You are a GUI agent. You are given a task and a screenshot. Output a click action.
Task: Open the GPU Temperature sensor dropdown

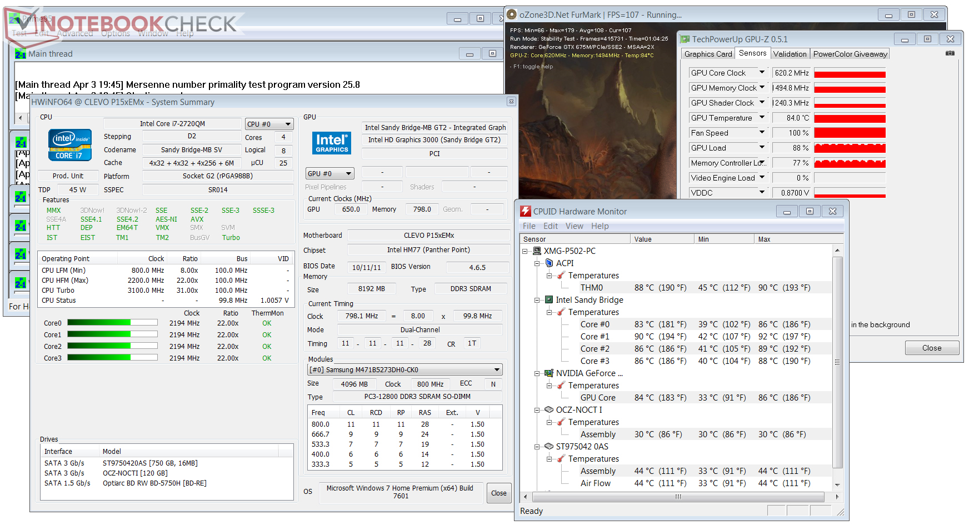coord(762,118)
